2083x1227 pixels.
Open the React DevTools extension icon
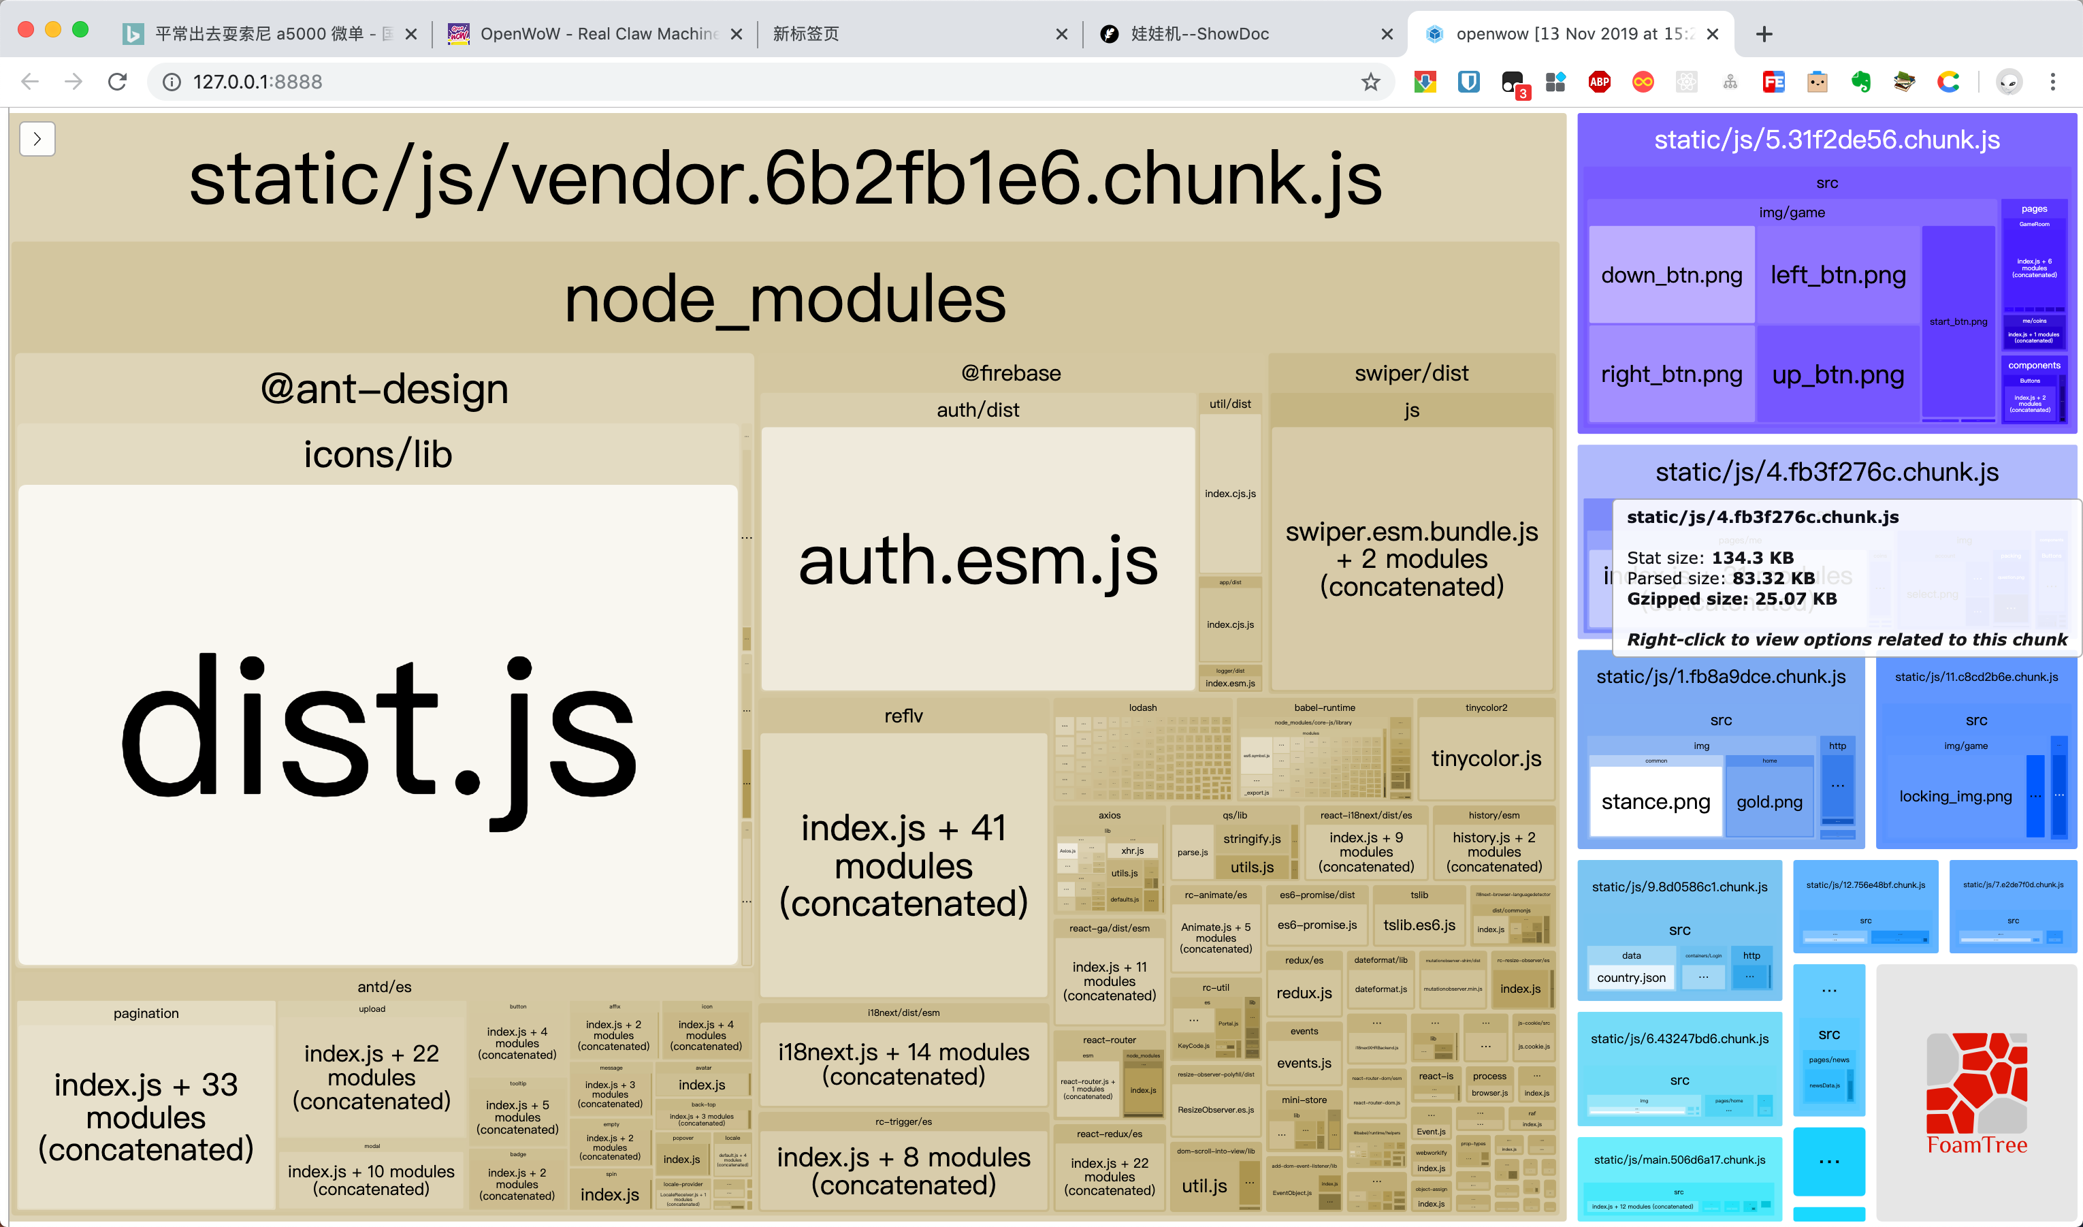tap(1687, 82)
